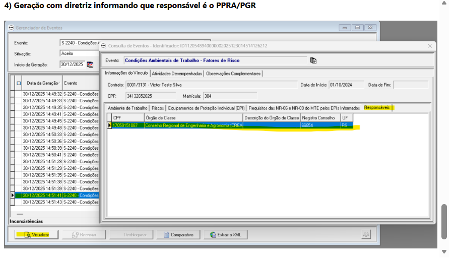Open calendar picker beside Início da Geração
Screen dimensions: 454x258
click(x=90, y=64)
